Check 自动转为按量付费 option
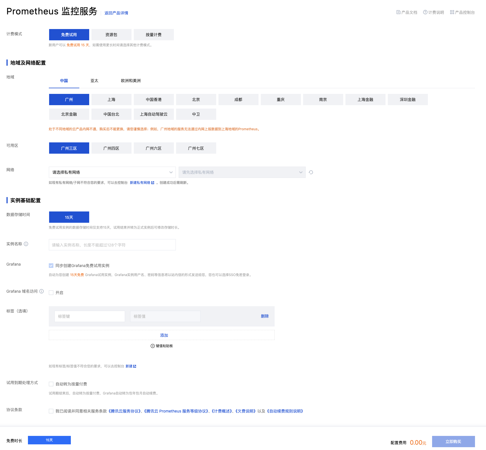486x450 pixels. (51, 384)
